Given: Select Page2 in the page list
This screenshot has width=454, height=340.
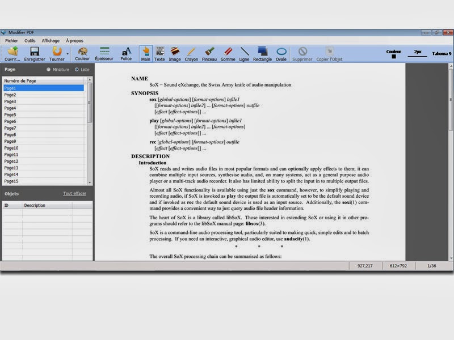Looking at the screenshot, I should [44, 95].
